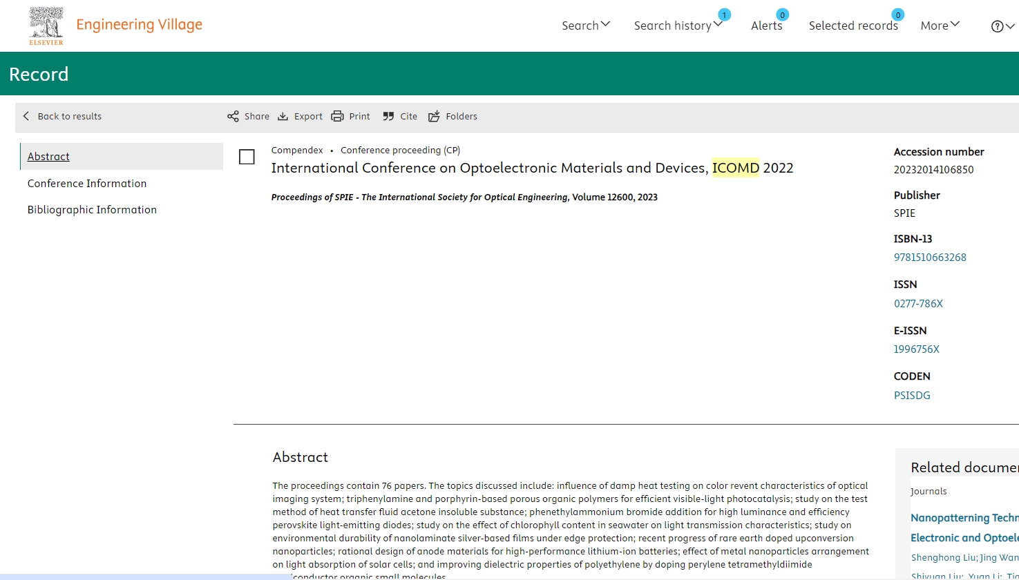Viewport: 1019px width, 580px height.
Task: Click the record title ICOMD 2022
Action: [x=532, y=168]
